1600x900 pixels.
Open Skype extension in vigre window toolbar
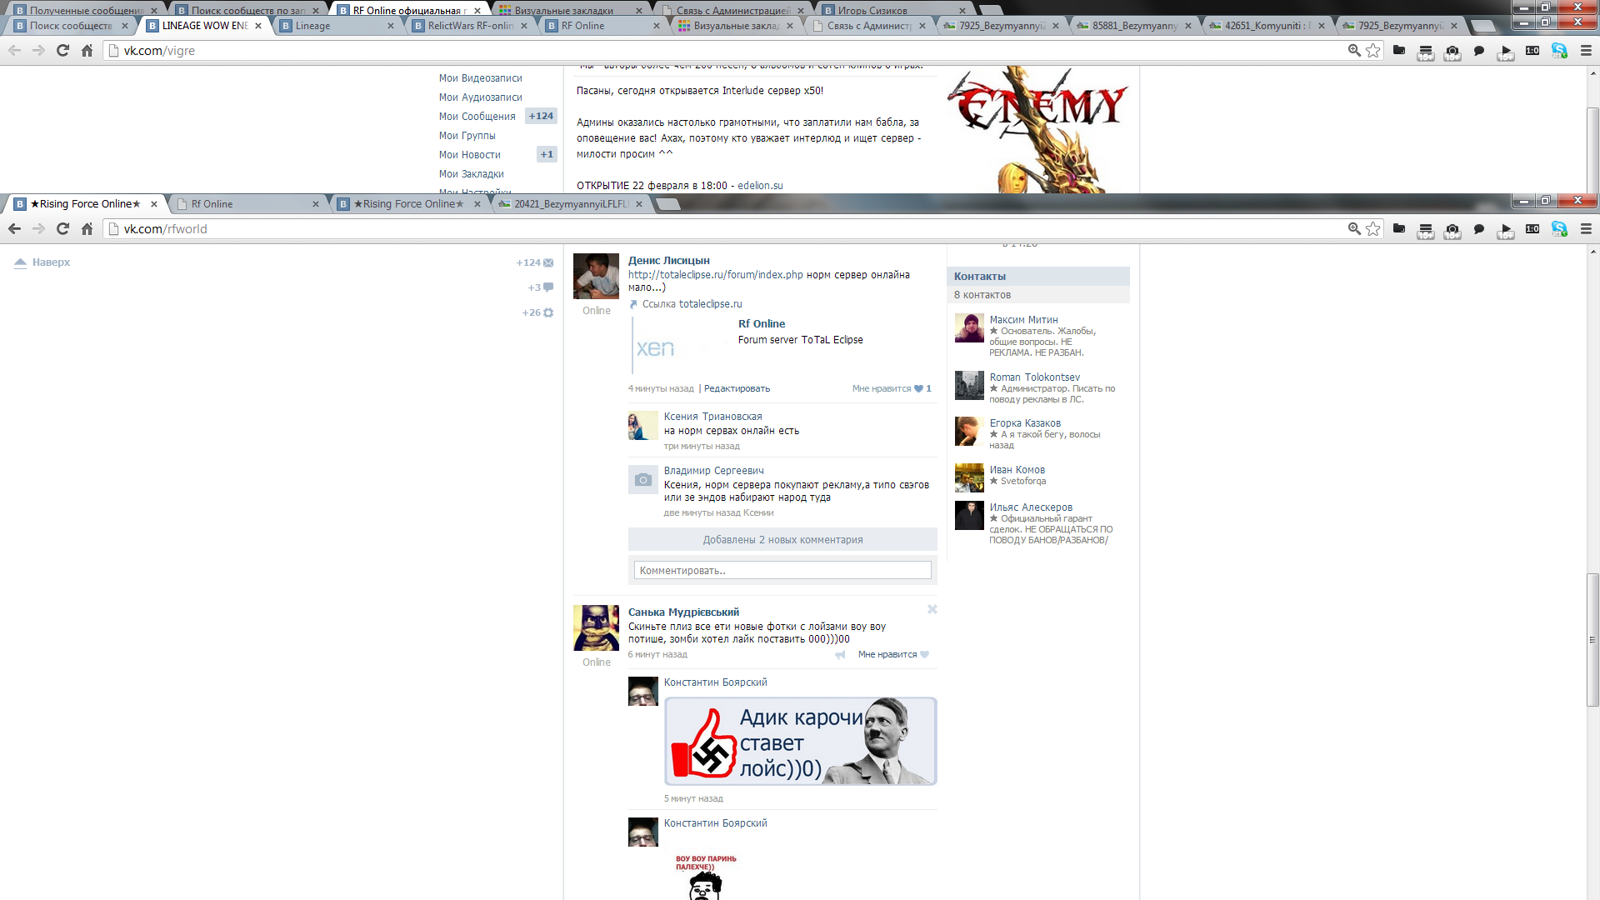point(1559,50)
